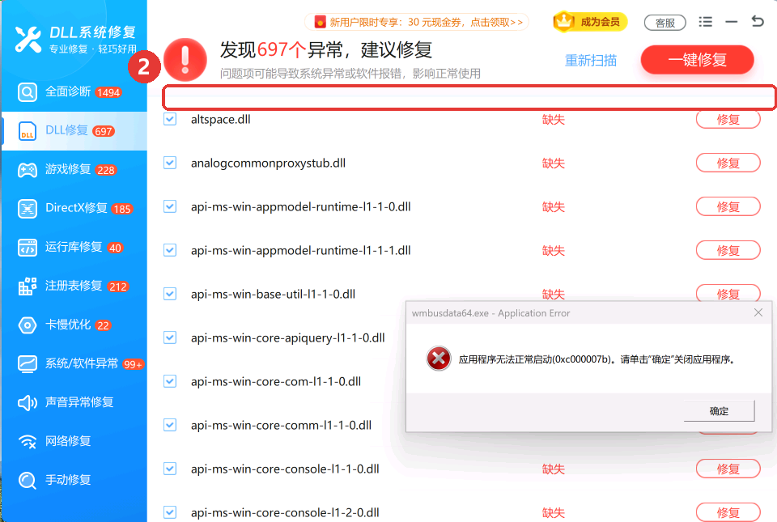This screenshot has width=777, height=522.
Task: Click the speaker icon for 声音异常修复
Action: [28, 403]
